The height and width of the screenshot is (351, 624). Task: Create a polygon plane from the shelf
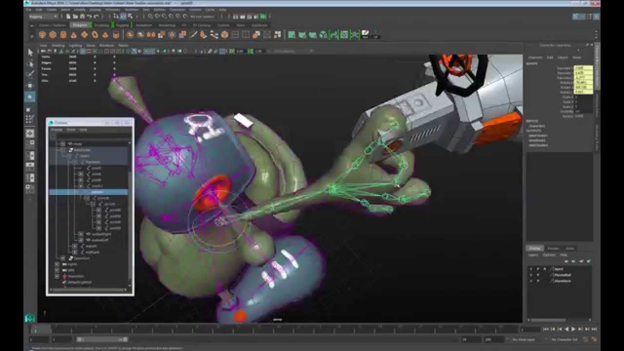point(84,35)
